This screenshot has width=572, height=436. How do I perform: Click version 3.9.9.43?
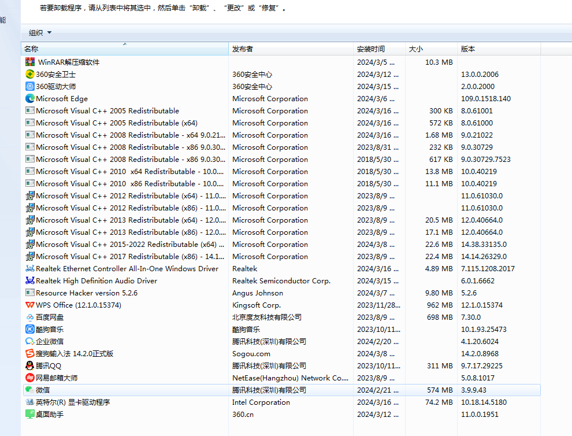474,390
